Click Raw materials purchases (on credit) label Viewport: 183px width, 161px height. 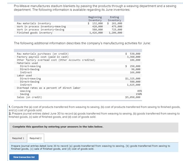[43, 54]
